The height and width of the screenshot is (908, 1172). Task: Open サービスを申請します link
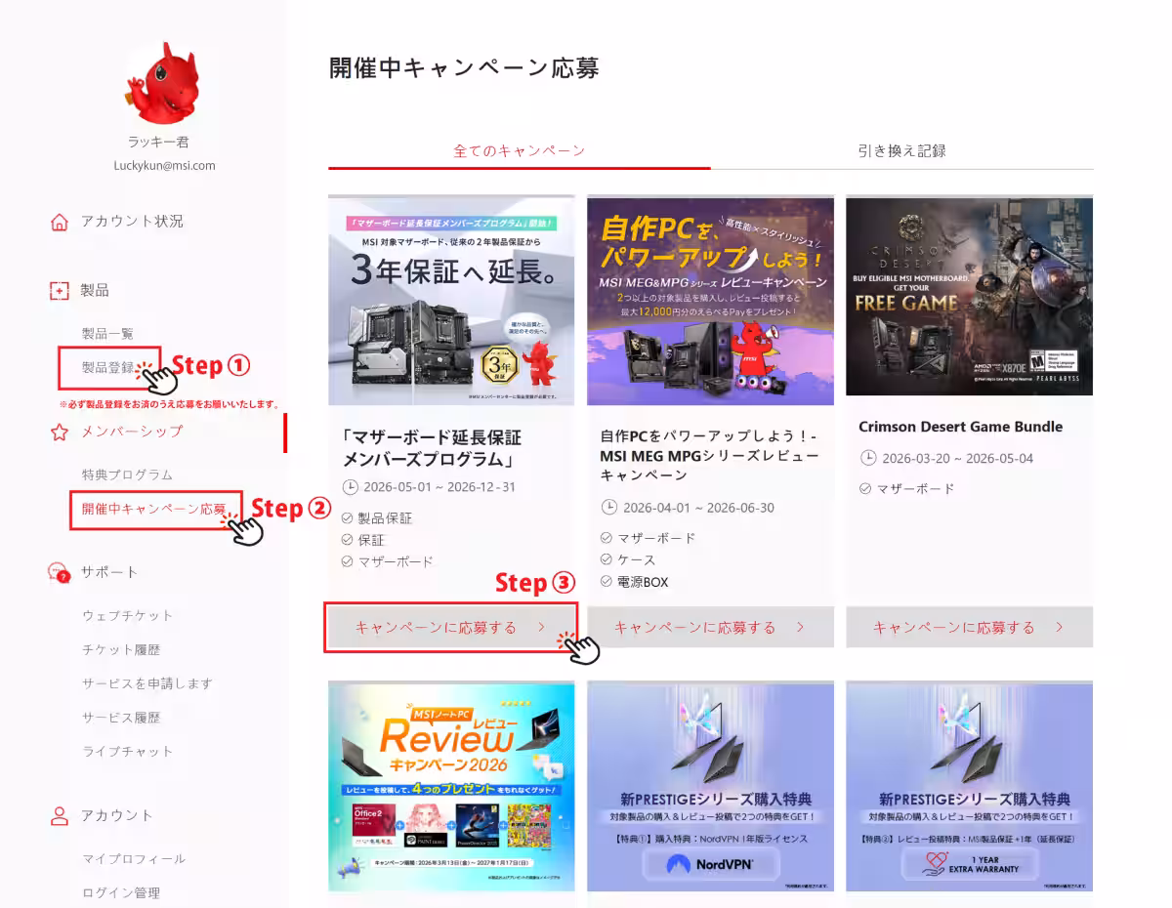coord(146,683)
